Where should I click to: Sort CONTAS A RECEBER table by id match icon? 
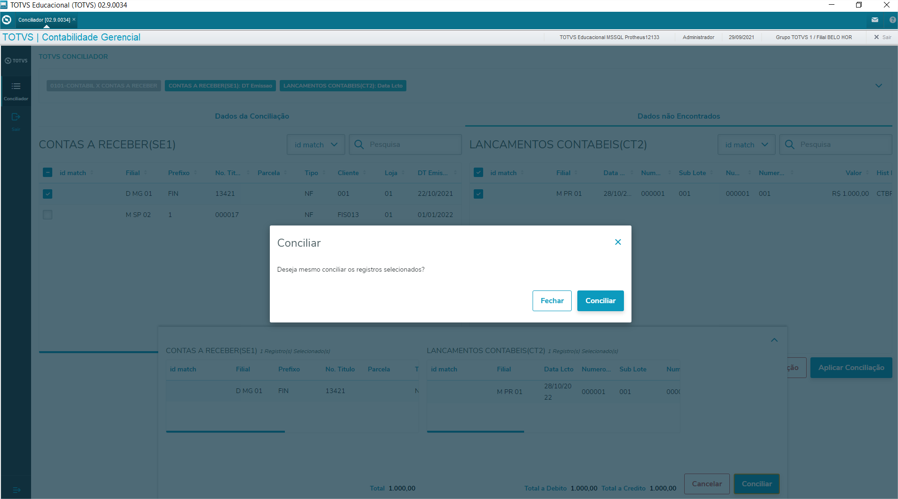pyautogui.click(x=92, y=173)
